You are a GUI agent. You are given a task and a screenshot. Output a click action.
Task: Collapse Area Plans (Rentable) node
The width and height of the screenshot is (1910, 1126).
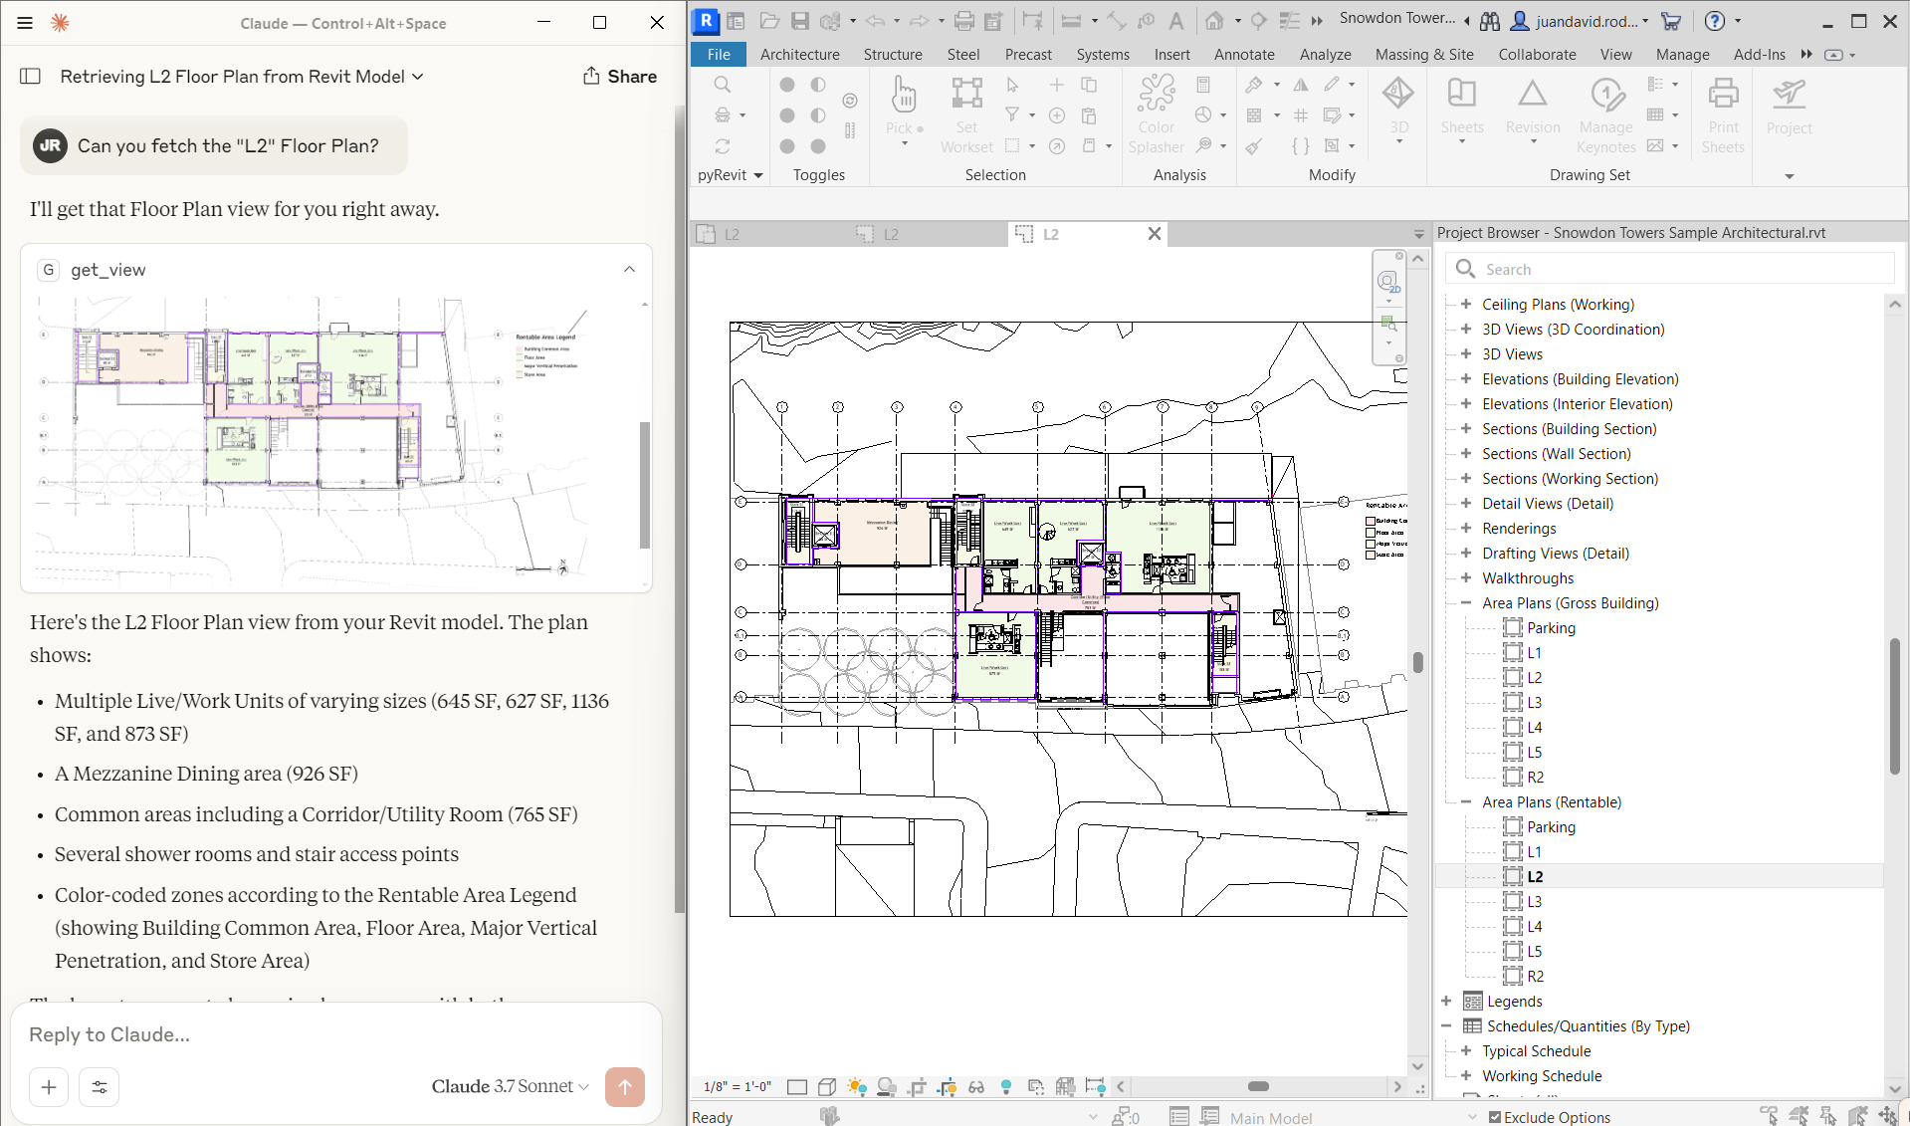pos(1466,801)
